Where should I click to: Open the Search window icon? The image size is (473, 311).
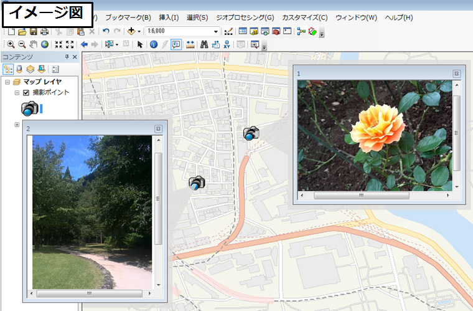265,31
